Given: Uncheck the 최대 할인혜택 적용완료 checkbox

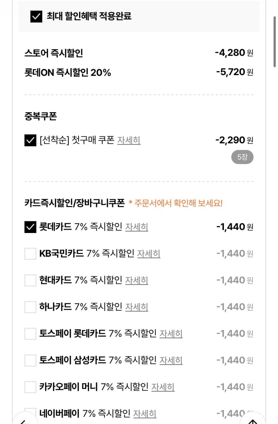Looking at the screenshot, I should (36, 16).
